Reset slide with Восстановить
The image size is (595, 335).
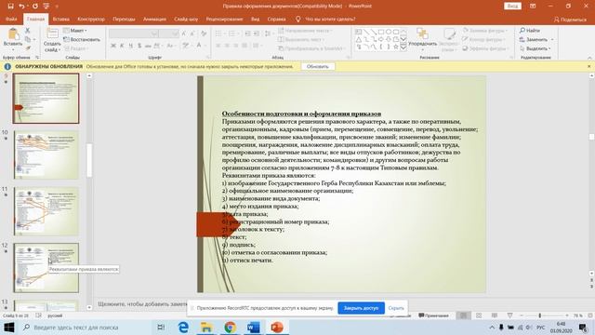[x=82, y=39]
